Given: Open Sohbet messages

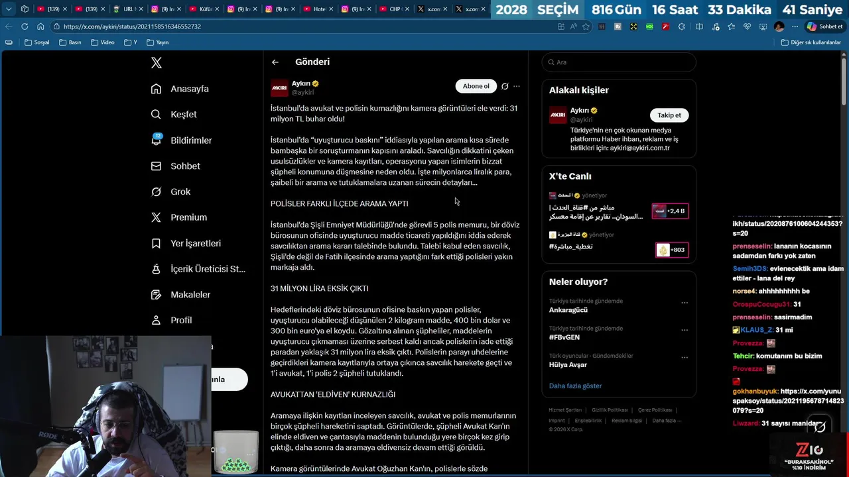Looking at the screenshot, I should click(x=175, y=166).
